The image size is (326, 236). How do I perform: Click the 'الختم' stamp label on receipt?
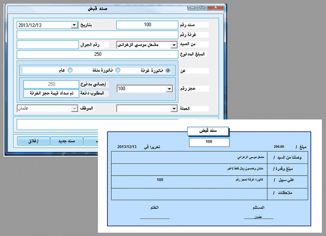155,207
